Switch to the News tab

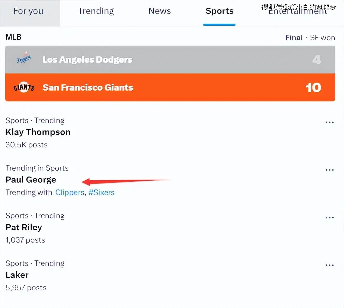coord(160,11)
